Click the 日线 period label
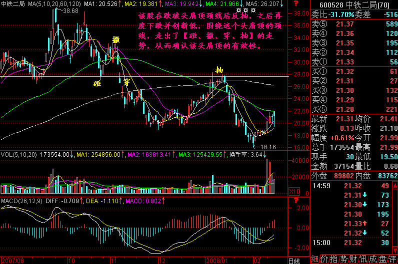The height and width of the screenshot is (264, 398). (295, 261)
